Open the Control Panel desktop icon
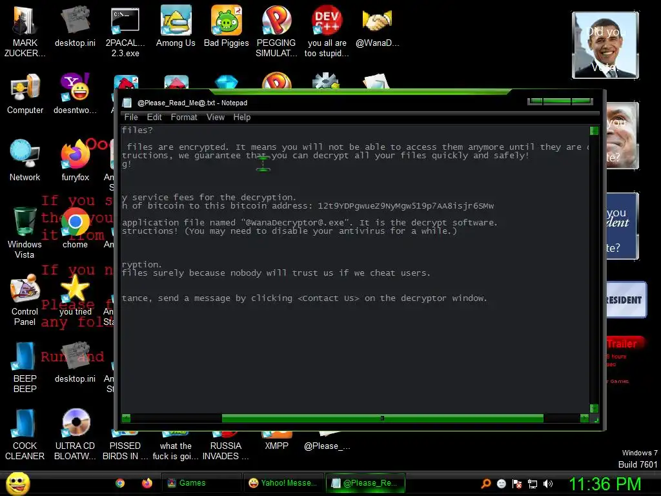This screenshot has height=496, width=661. [25, 300]
